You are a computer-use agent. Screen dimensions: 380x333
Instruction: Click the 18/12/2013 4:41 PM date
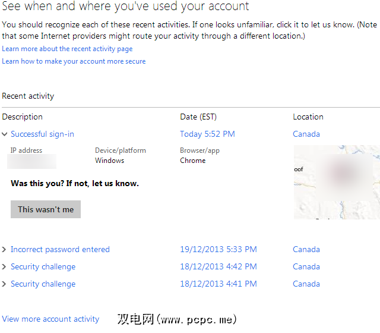tap(218, 284)
